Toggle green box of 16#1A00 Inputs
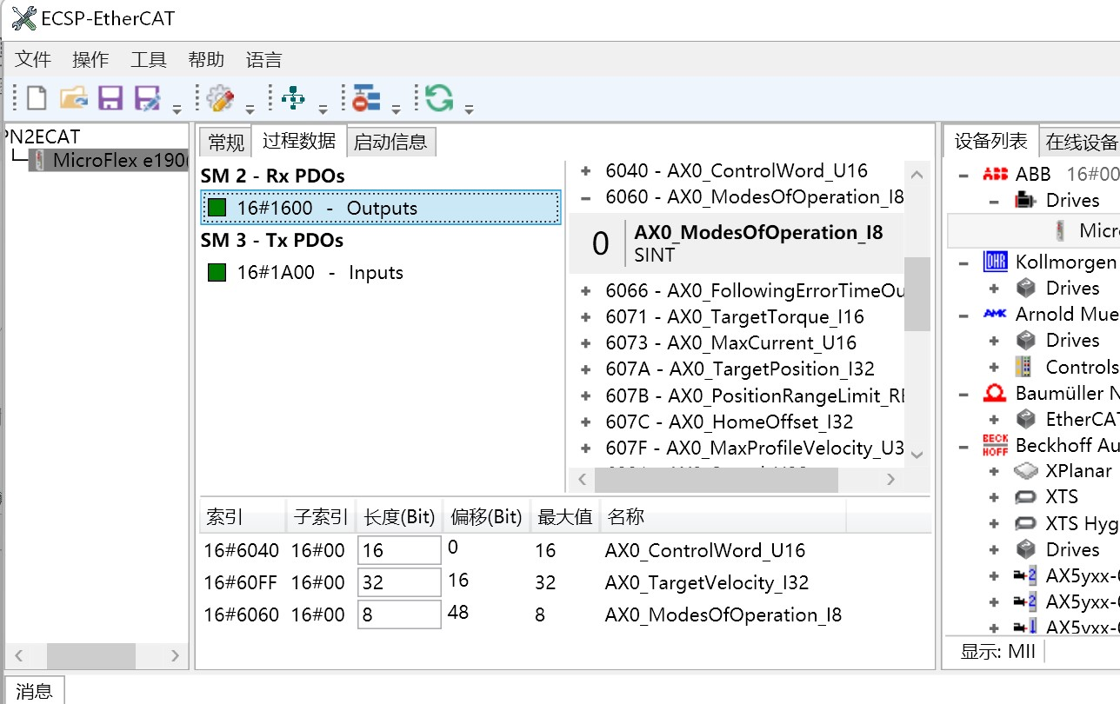Screen dimensions: 1120x704 (217, 273)
